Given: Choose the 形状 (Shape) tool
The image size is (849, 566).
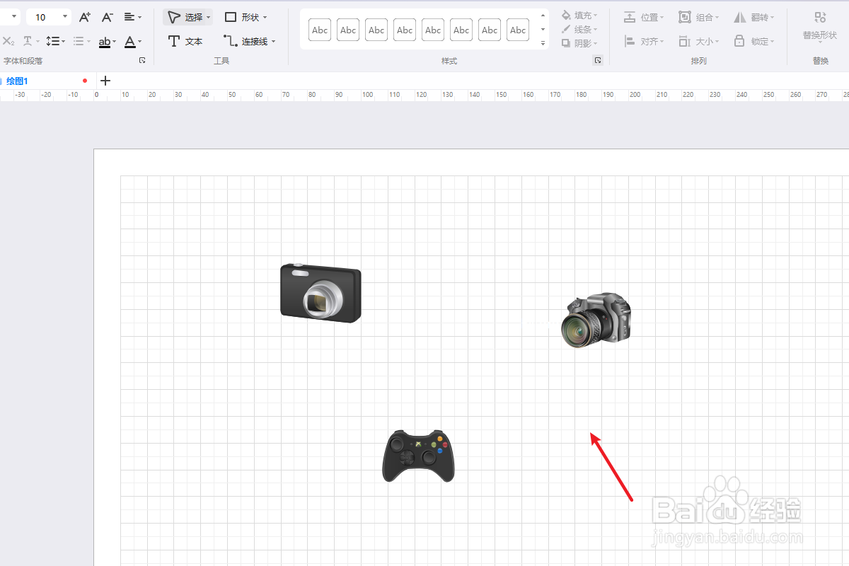Looking at the screenshot, I should pos(246,17).
